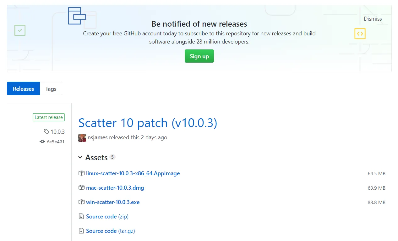This screenshot has width=398, height=241.
Task: Click the Be notified of new releases heading
Action: tap(199, 24)
